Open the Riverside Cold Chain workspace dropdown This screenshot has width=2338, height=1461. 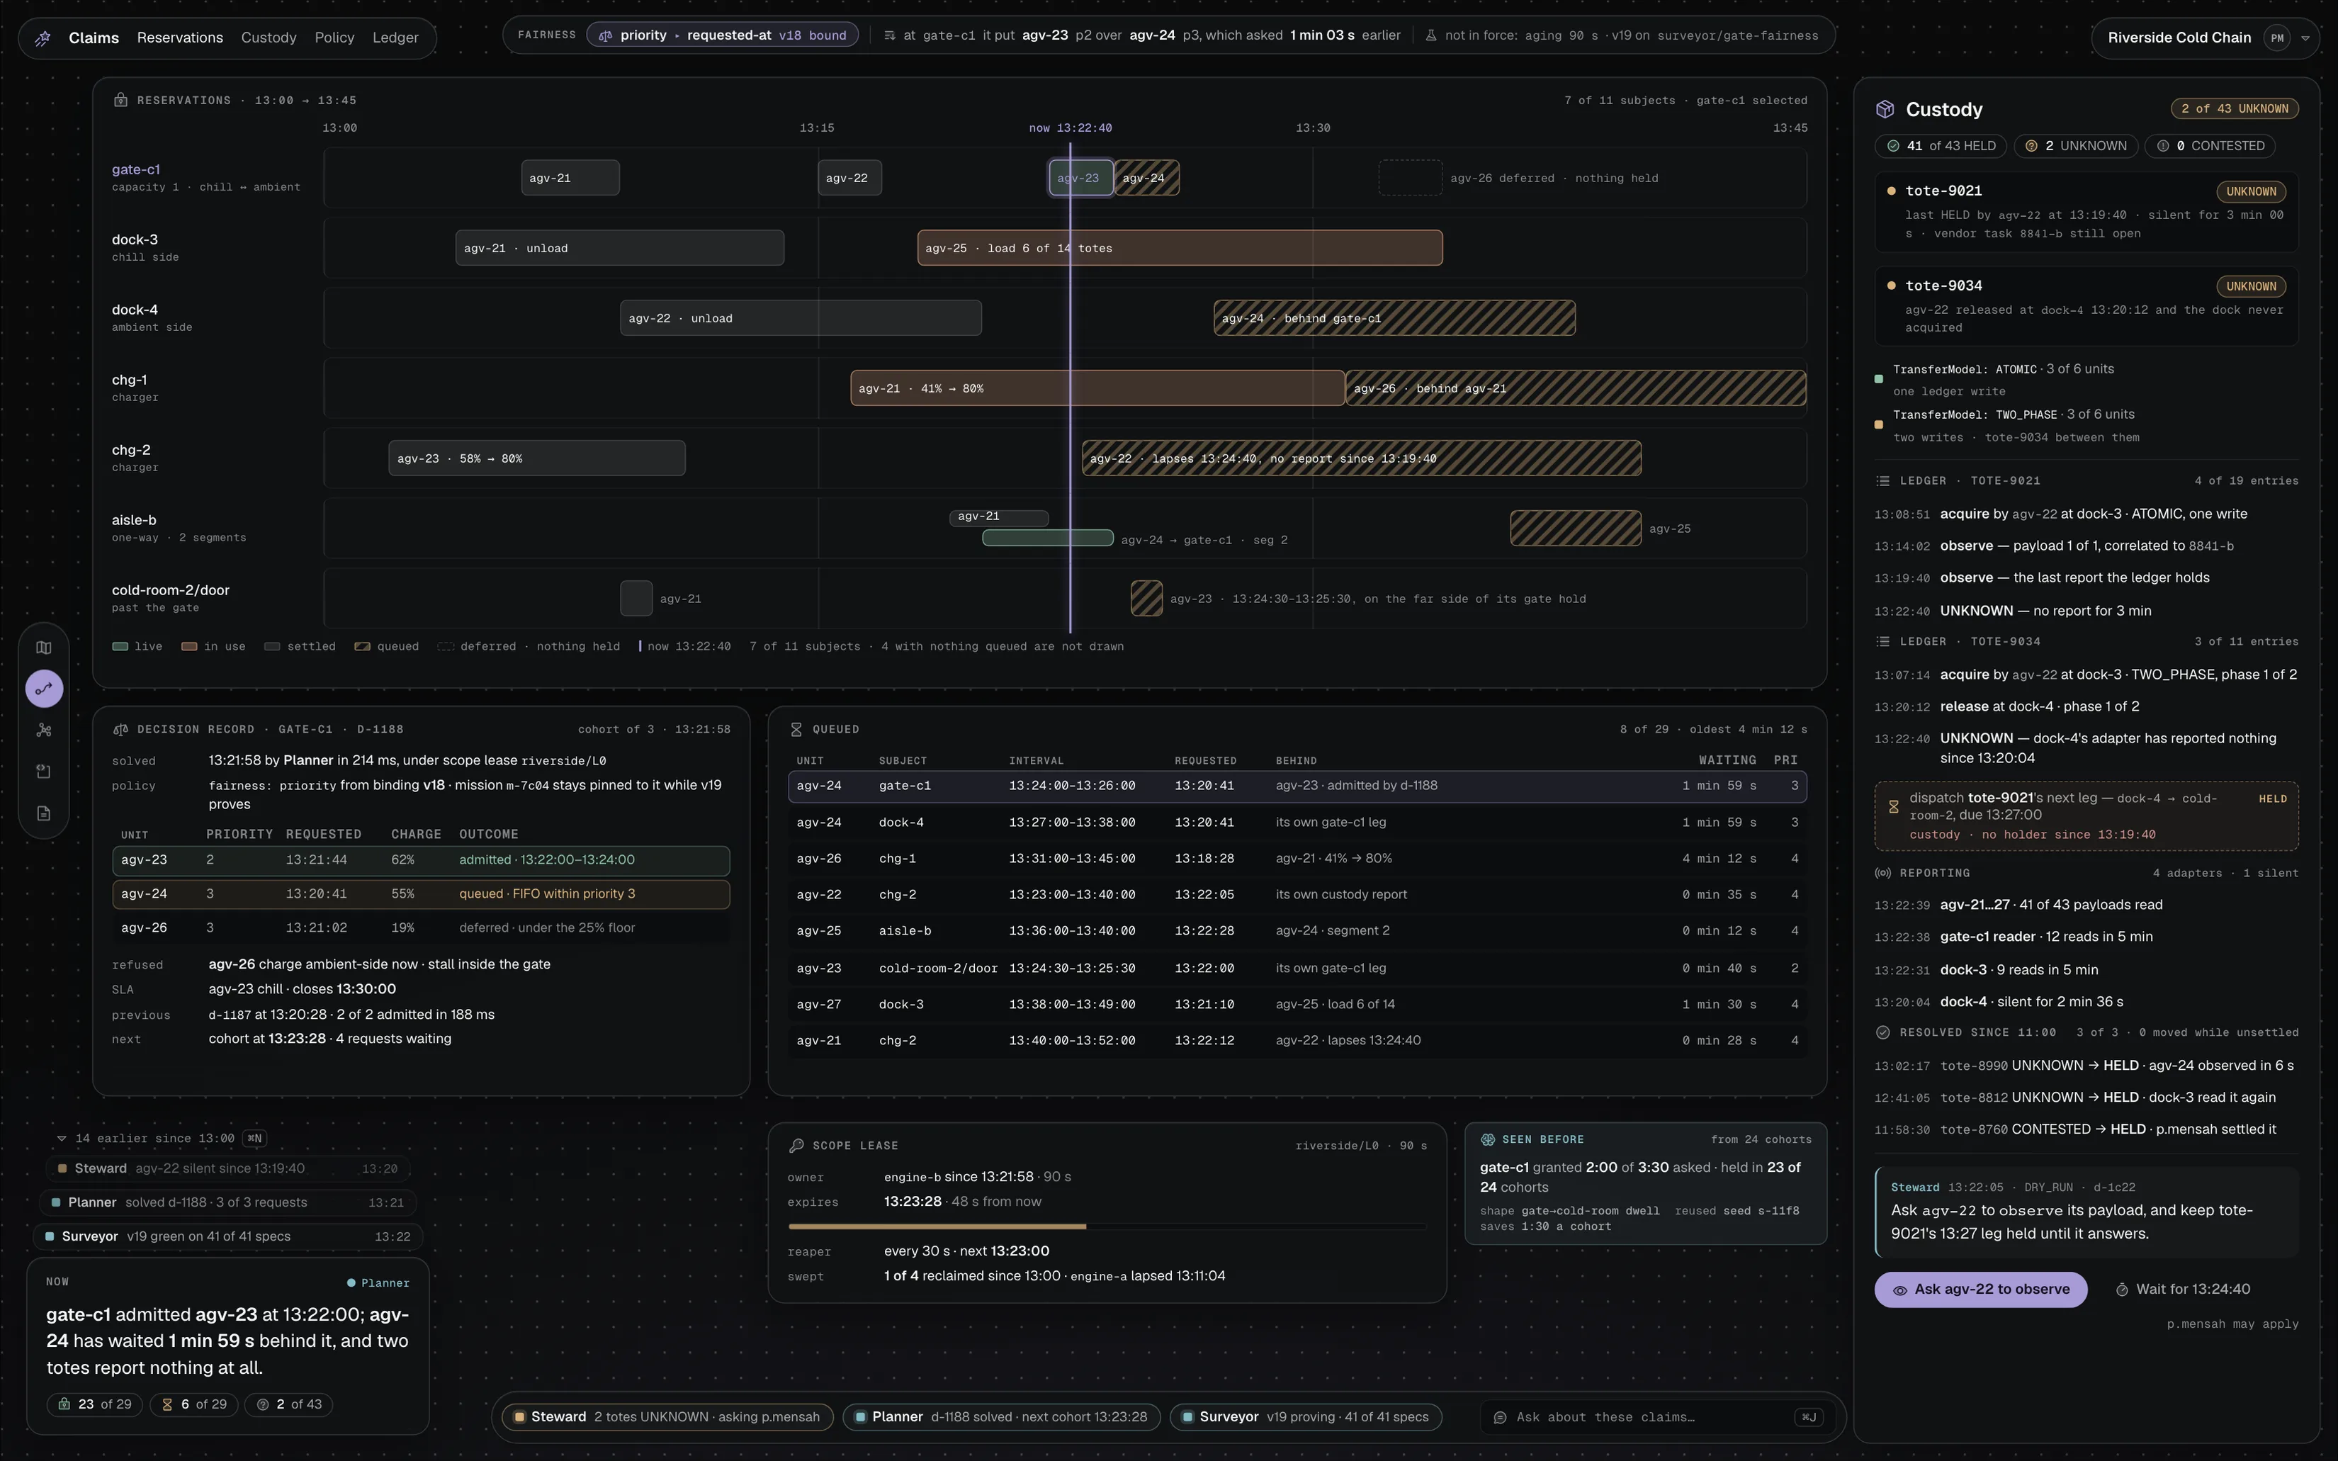tap(2206, 38)
